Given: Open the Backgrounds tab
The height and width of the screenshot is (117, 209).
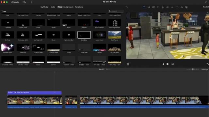Looking at the screenshot, I should pyautogui.click(x=68, y=7).
